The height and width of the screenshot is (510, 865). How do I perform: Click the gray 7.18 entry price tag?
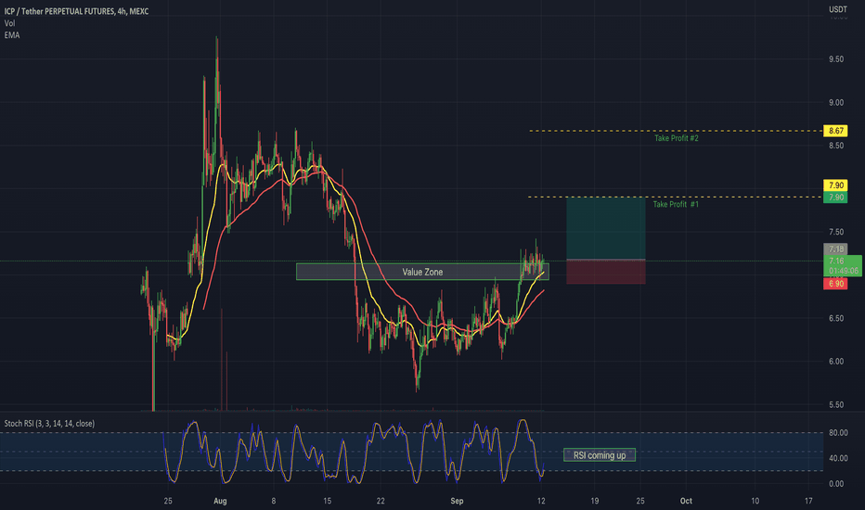pos(835,249)
